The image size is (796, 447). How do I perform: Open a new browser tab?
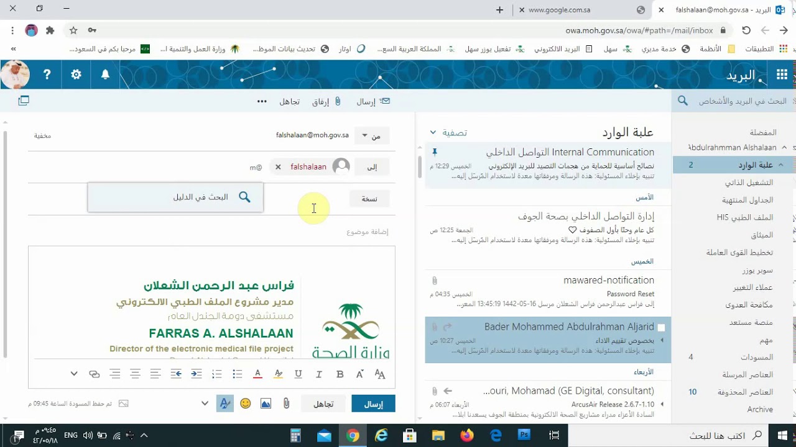[x=499, y=9]
